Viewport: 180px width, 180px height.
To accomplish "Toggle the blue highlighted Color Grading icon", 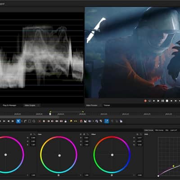I will (107, 121).
